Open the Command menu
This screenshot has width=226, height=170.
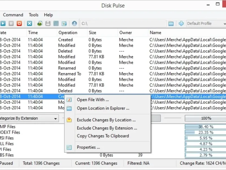(13, 15)
